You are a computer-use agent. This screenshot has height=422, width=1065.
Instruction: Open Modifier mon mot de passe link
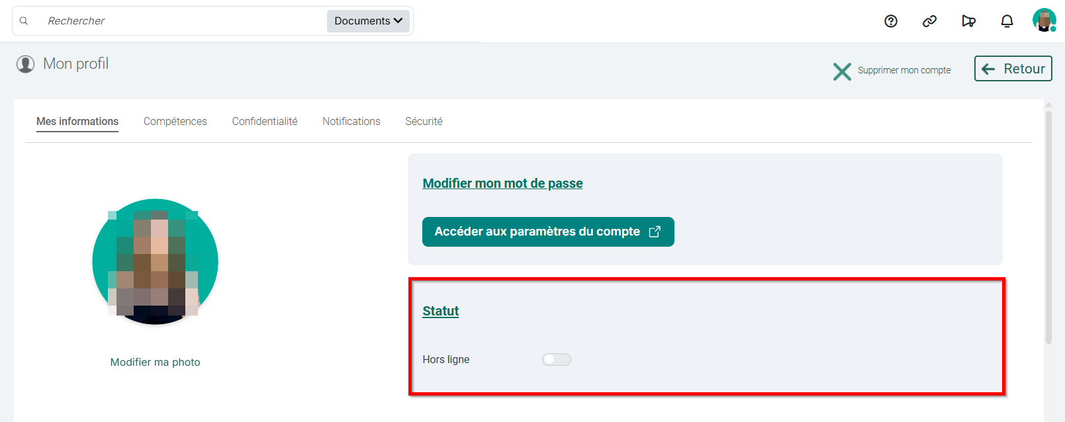502,183
